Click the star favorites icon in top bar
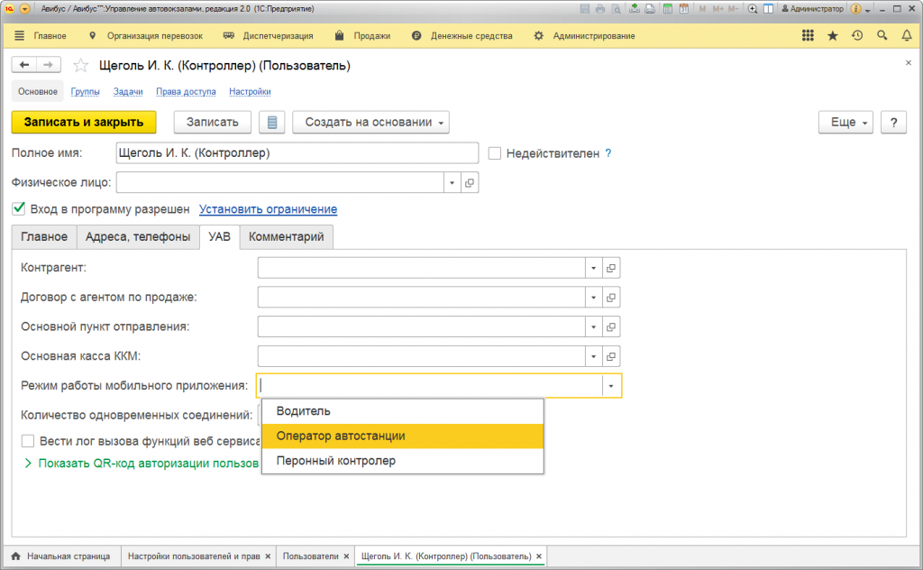923x570 pixels. click(832, 36)
